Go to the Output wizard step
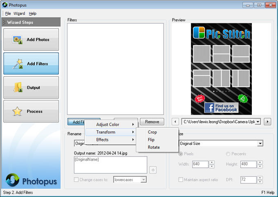Image resolution: width=278 pixels, height=197 pixels. 31,87
